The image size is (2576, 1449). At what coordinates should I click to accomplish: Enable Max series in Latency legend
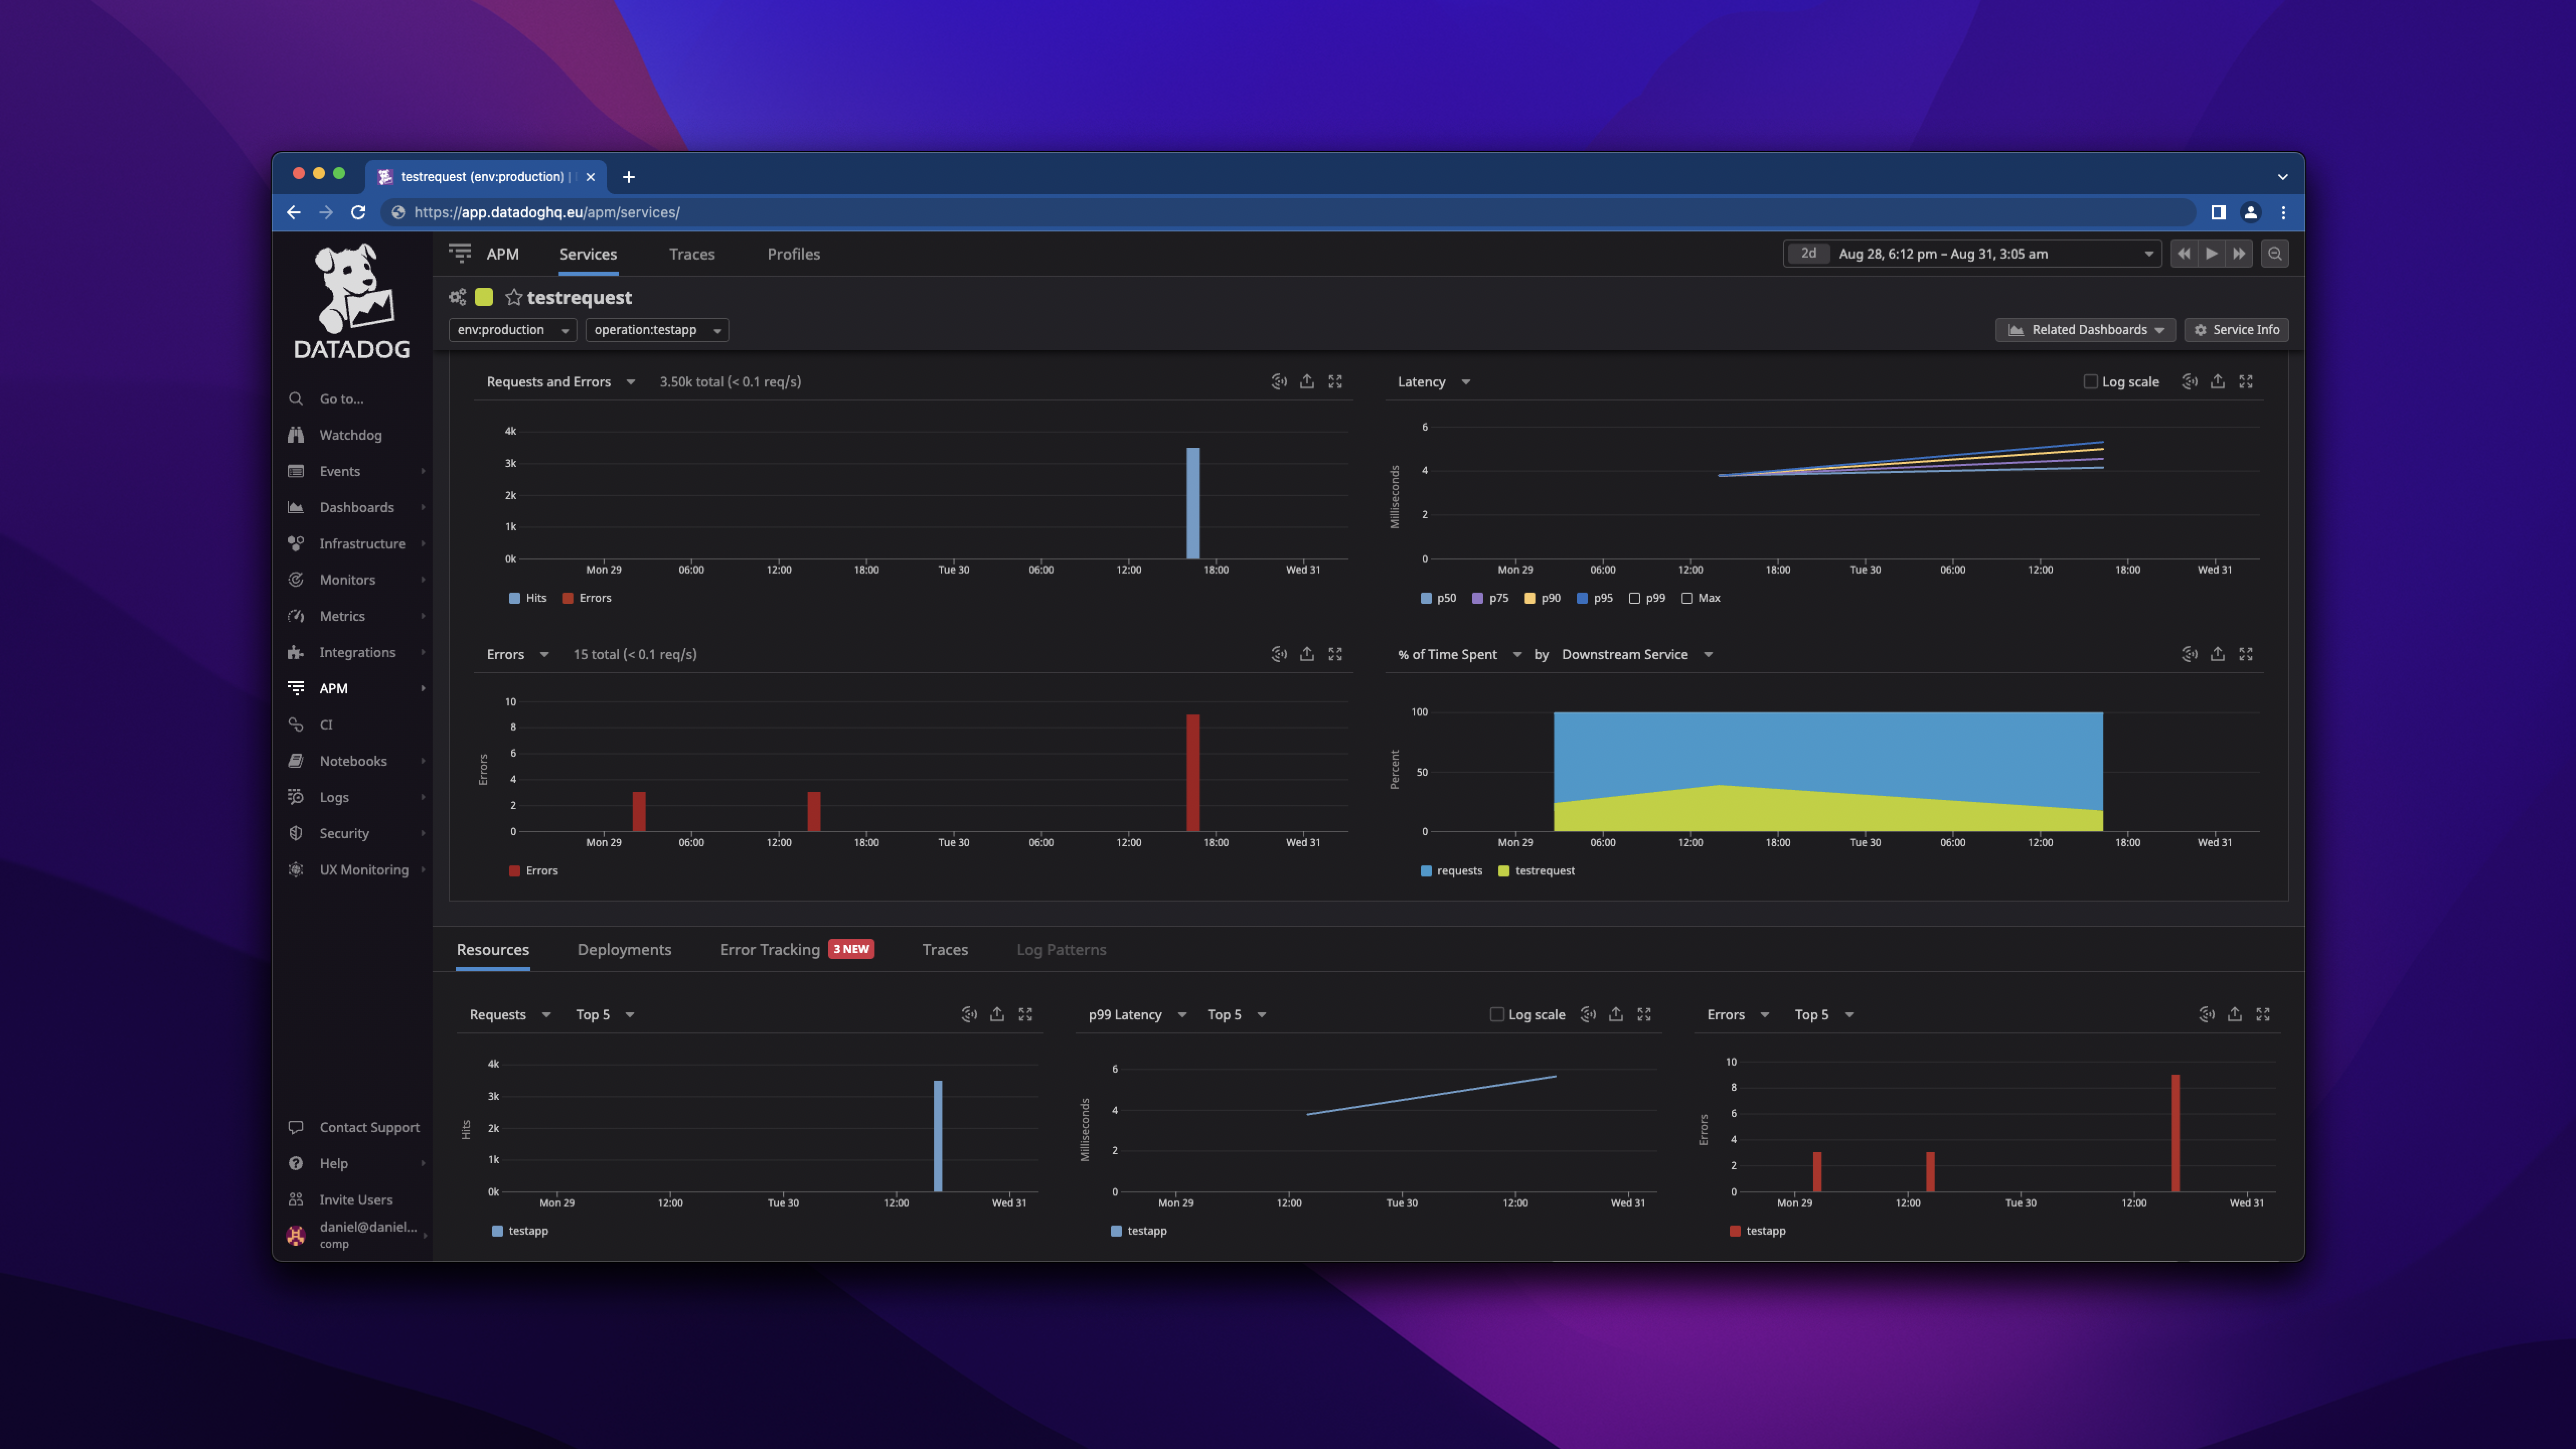1687,598
